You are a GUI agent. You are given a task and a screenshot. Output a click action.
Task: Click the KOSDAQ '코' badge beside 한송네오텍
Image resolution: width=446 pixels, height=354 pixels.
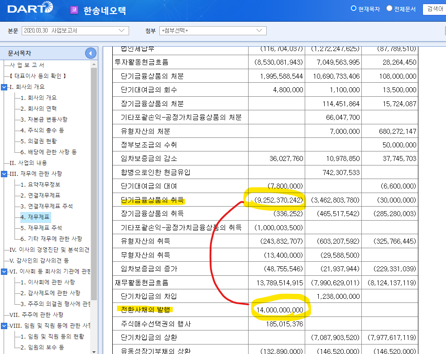click(74, 9)
